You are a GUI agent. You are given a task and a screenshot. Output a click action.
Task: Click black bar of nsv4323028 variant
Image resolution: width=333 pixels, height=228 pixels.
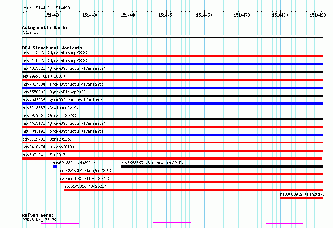click(x=172, y=72)
